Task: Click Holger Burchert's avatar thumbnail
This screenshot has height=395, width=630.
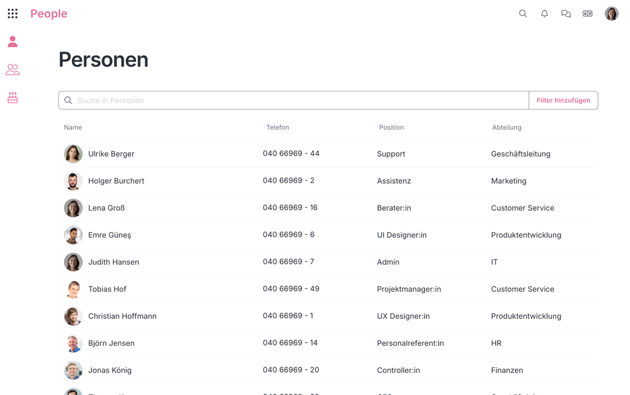Action: click(x=73, y=181)
